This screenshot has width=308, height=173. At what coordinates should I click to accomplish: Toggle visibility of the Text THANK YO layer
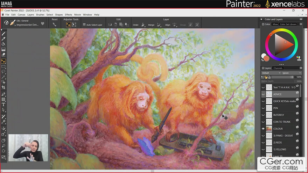[263, 87]
